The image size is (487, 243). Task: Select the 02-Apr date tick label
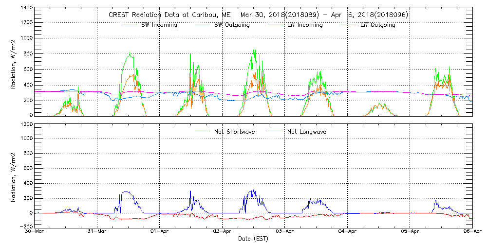(x=223, y=232)
